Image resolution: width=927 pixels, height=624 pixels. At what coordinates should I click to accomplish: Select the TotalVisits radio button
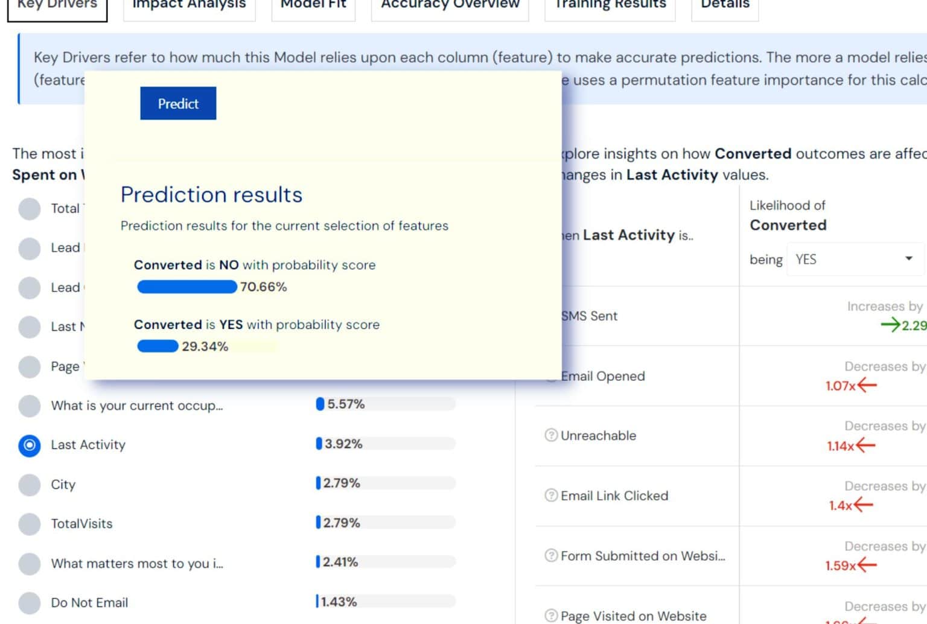29,524
